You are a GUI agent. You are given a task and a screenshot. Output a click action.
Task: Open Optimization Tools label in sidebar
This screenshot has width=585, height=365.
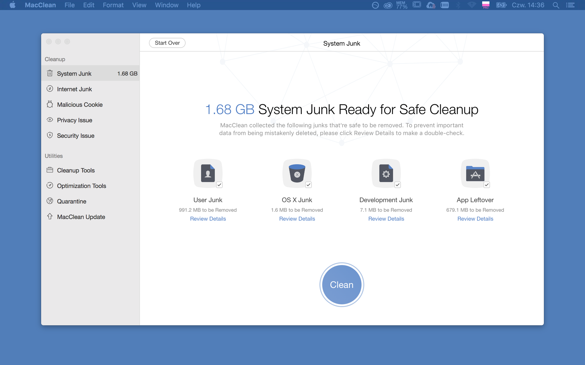click(x=82, y=186)
